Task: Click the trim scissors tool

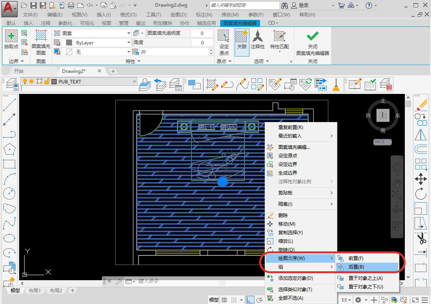Action: 421,238
